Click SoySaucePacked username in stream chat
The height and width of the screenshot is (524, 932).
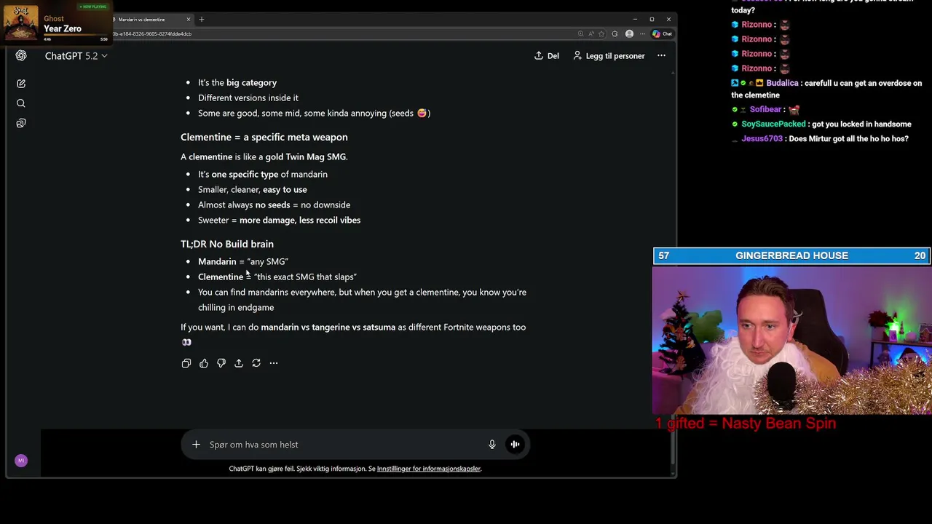click(773, 124)
